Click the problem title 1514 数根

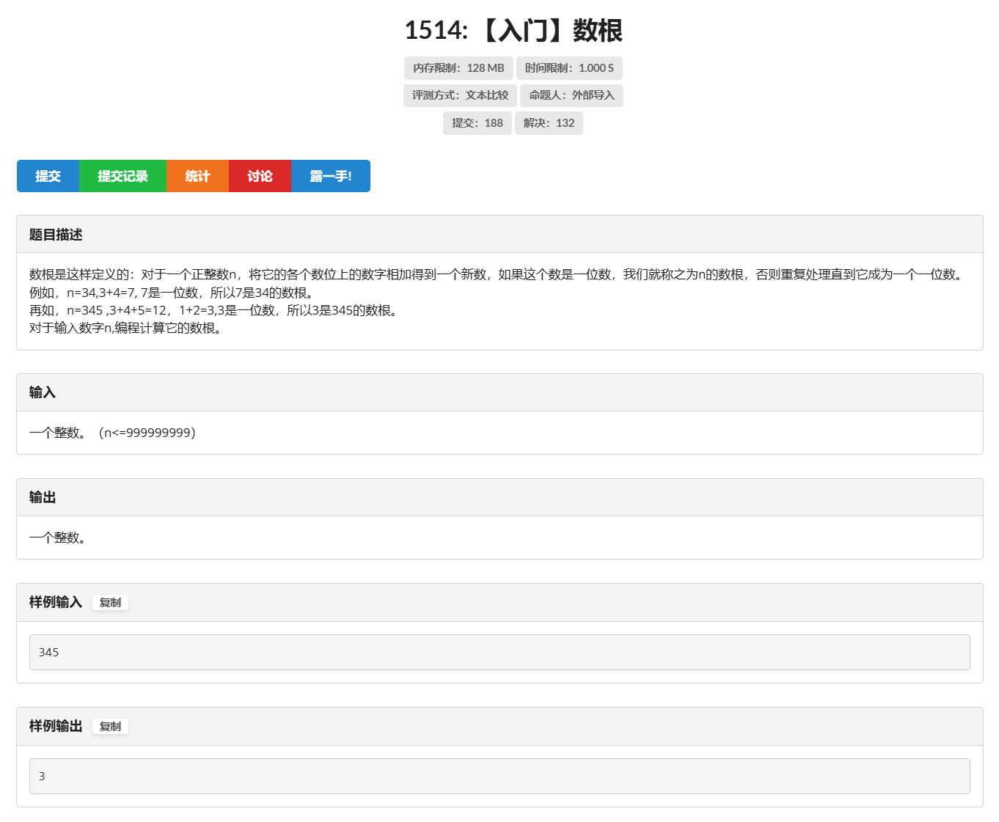(513, 31)
